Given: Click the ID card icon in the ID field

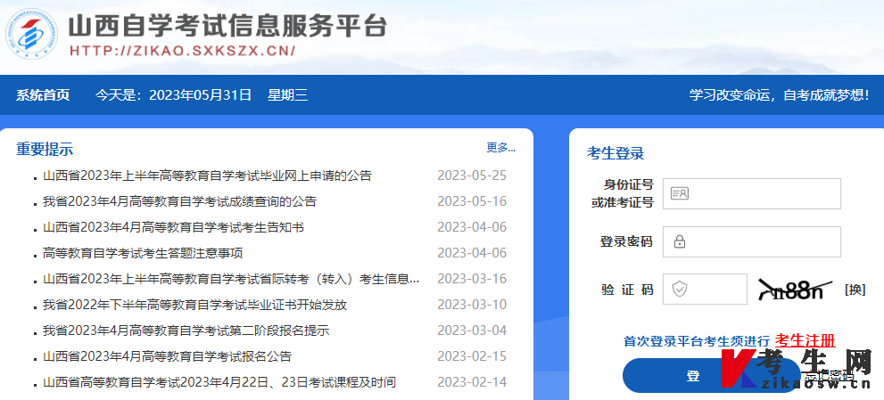Looking at the screenshot, I should pos(680,193).
